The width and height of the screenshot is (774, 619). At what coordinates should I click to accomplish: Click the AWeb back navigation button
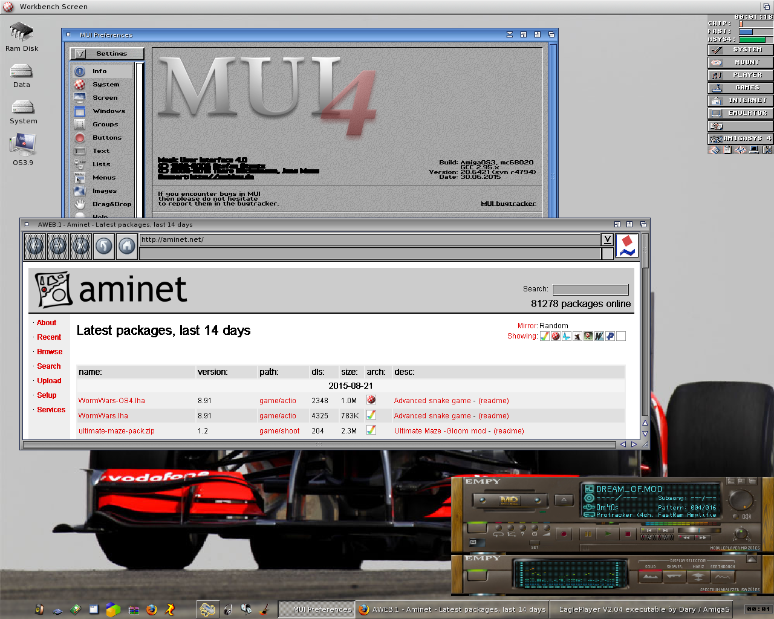[x=35, y=246]
